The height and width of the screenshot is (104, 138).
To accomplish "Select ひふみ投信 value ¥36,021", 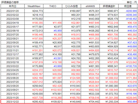I will pyautogui.click(x=76, y=50).
